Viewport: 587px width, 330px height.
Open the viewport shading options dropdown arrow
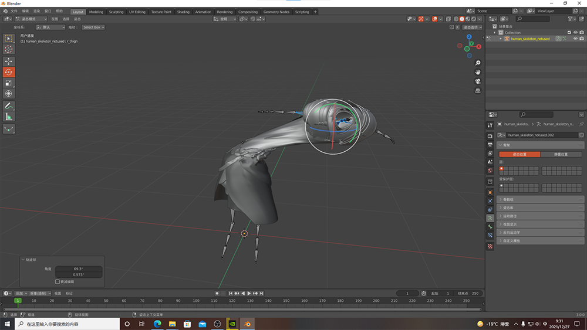click(x=480, y=19)
